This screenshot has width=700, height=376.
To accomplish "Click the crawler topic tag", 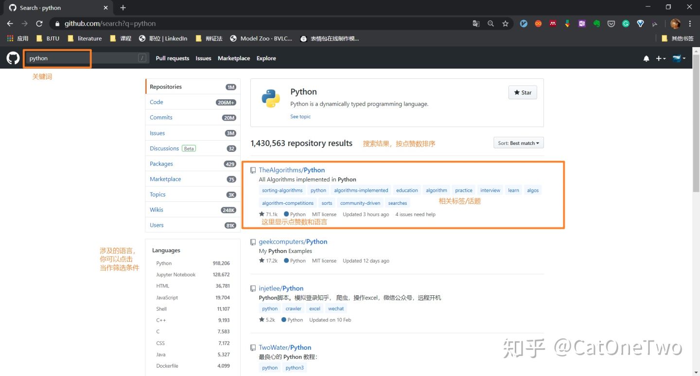I will coord(294,308).
